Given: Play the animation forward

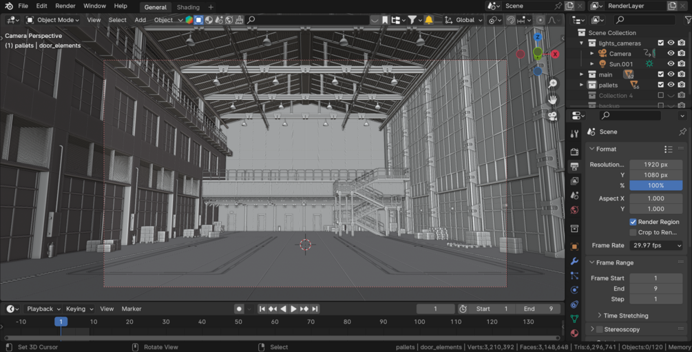Looking at the screenshot, I should pos(293,309).
